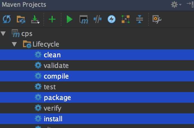Select the install lifecycle goal

[97, 119]
